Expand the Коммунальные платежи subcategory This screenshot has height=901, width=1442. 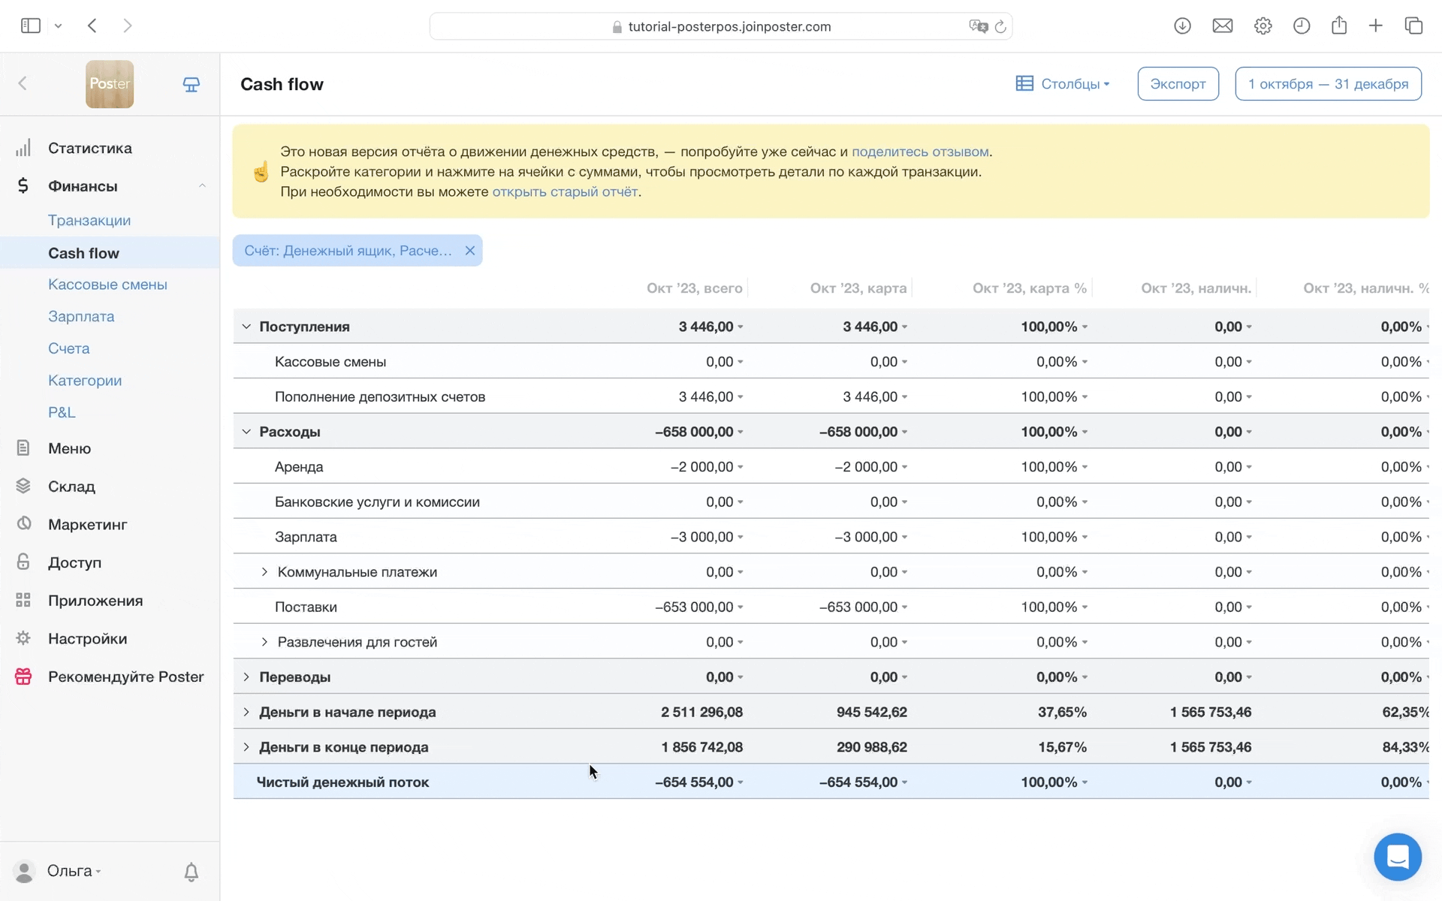click(264, 572)
